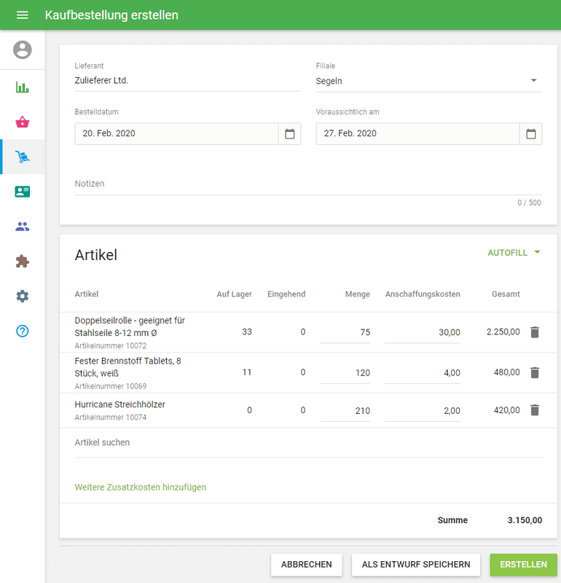Screen dimensions: 561x583
Task: Open the bar chart reports icon
Action: (23, 87)
